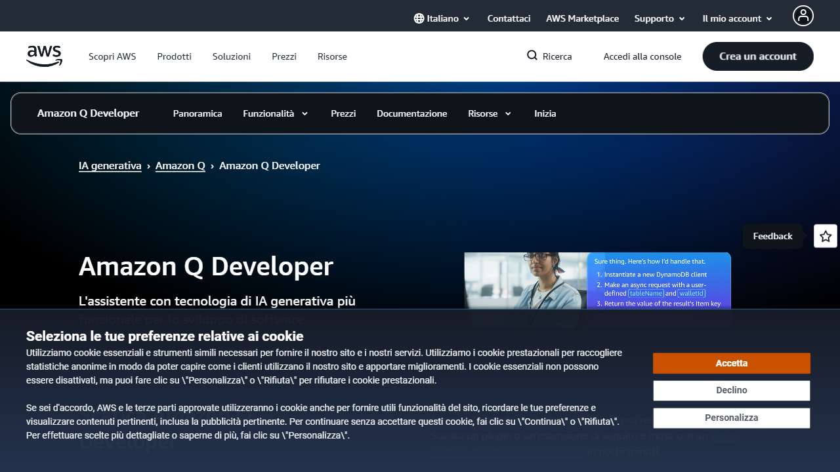
Task: Click the globe language icon
Action: pos(418,18)
